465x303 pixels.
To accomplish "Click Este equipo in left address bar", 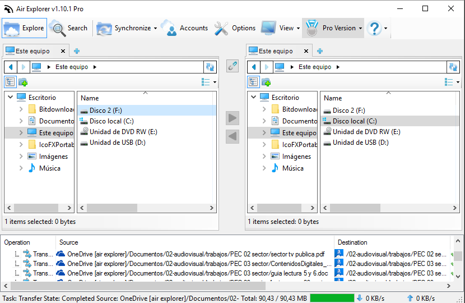I will point(72,67).
